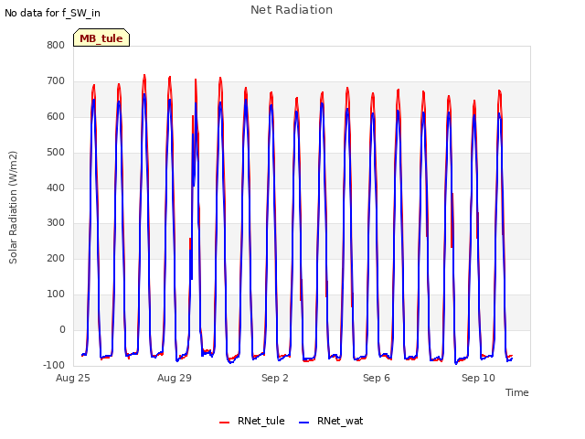Click the 400 y-axis tick label
The image size is (585, 439).
click(x=56, y=187)
